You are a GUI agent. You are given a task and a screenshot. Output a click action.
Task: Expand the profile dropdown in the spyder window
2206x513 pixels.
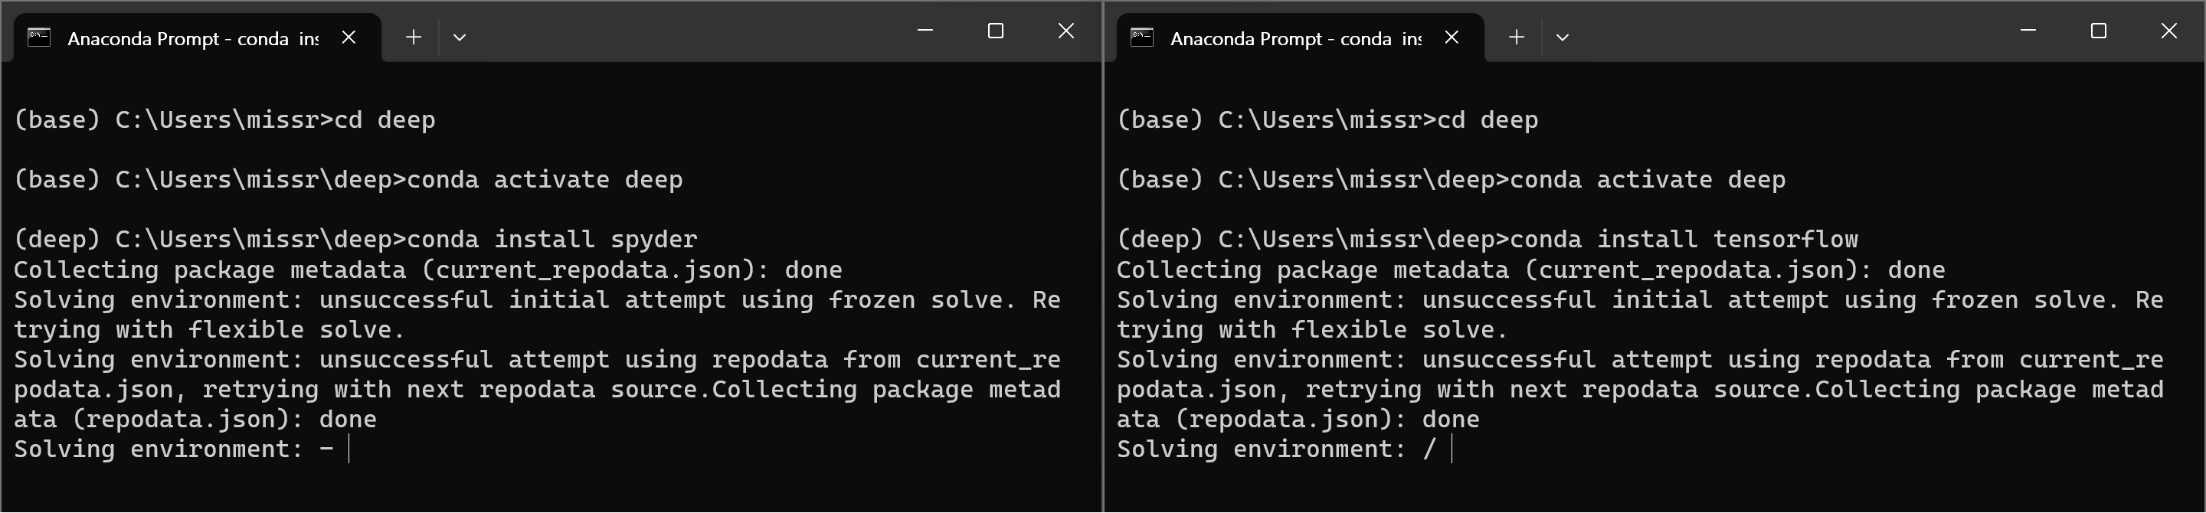[x=460, y=37]
